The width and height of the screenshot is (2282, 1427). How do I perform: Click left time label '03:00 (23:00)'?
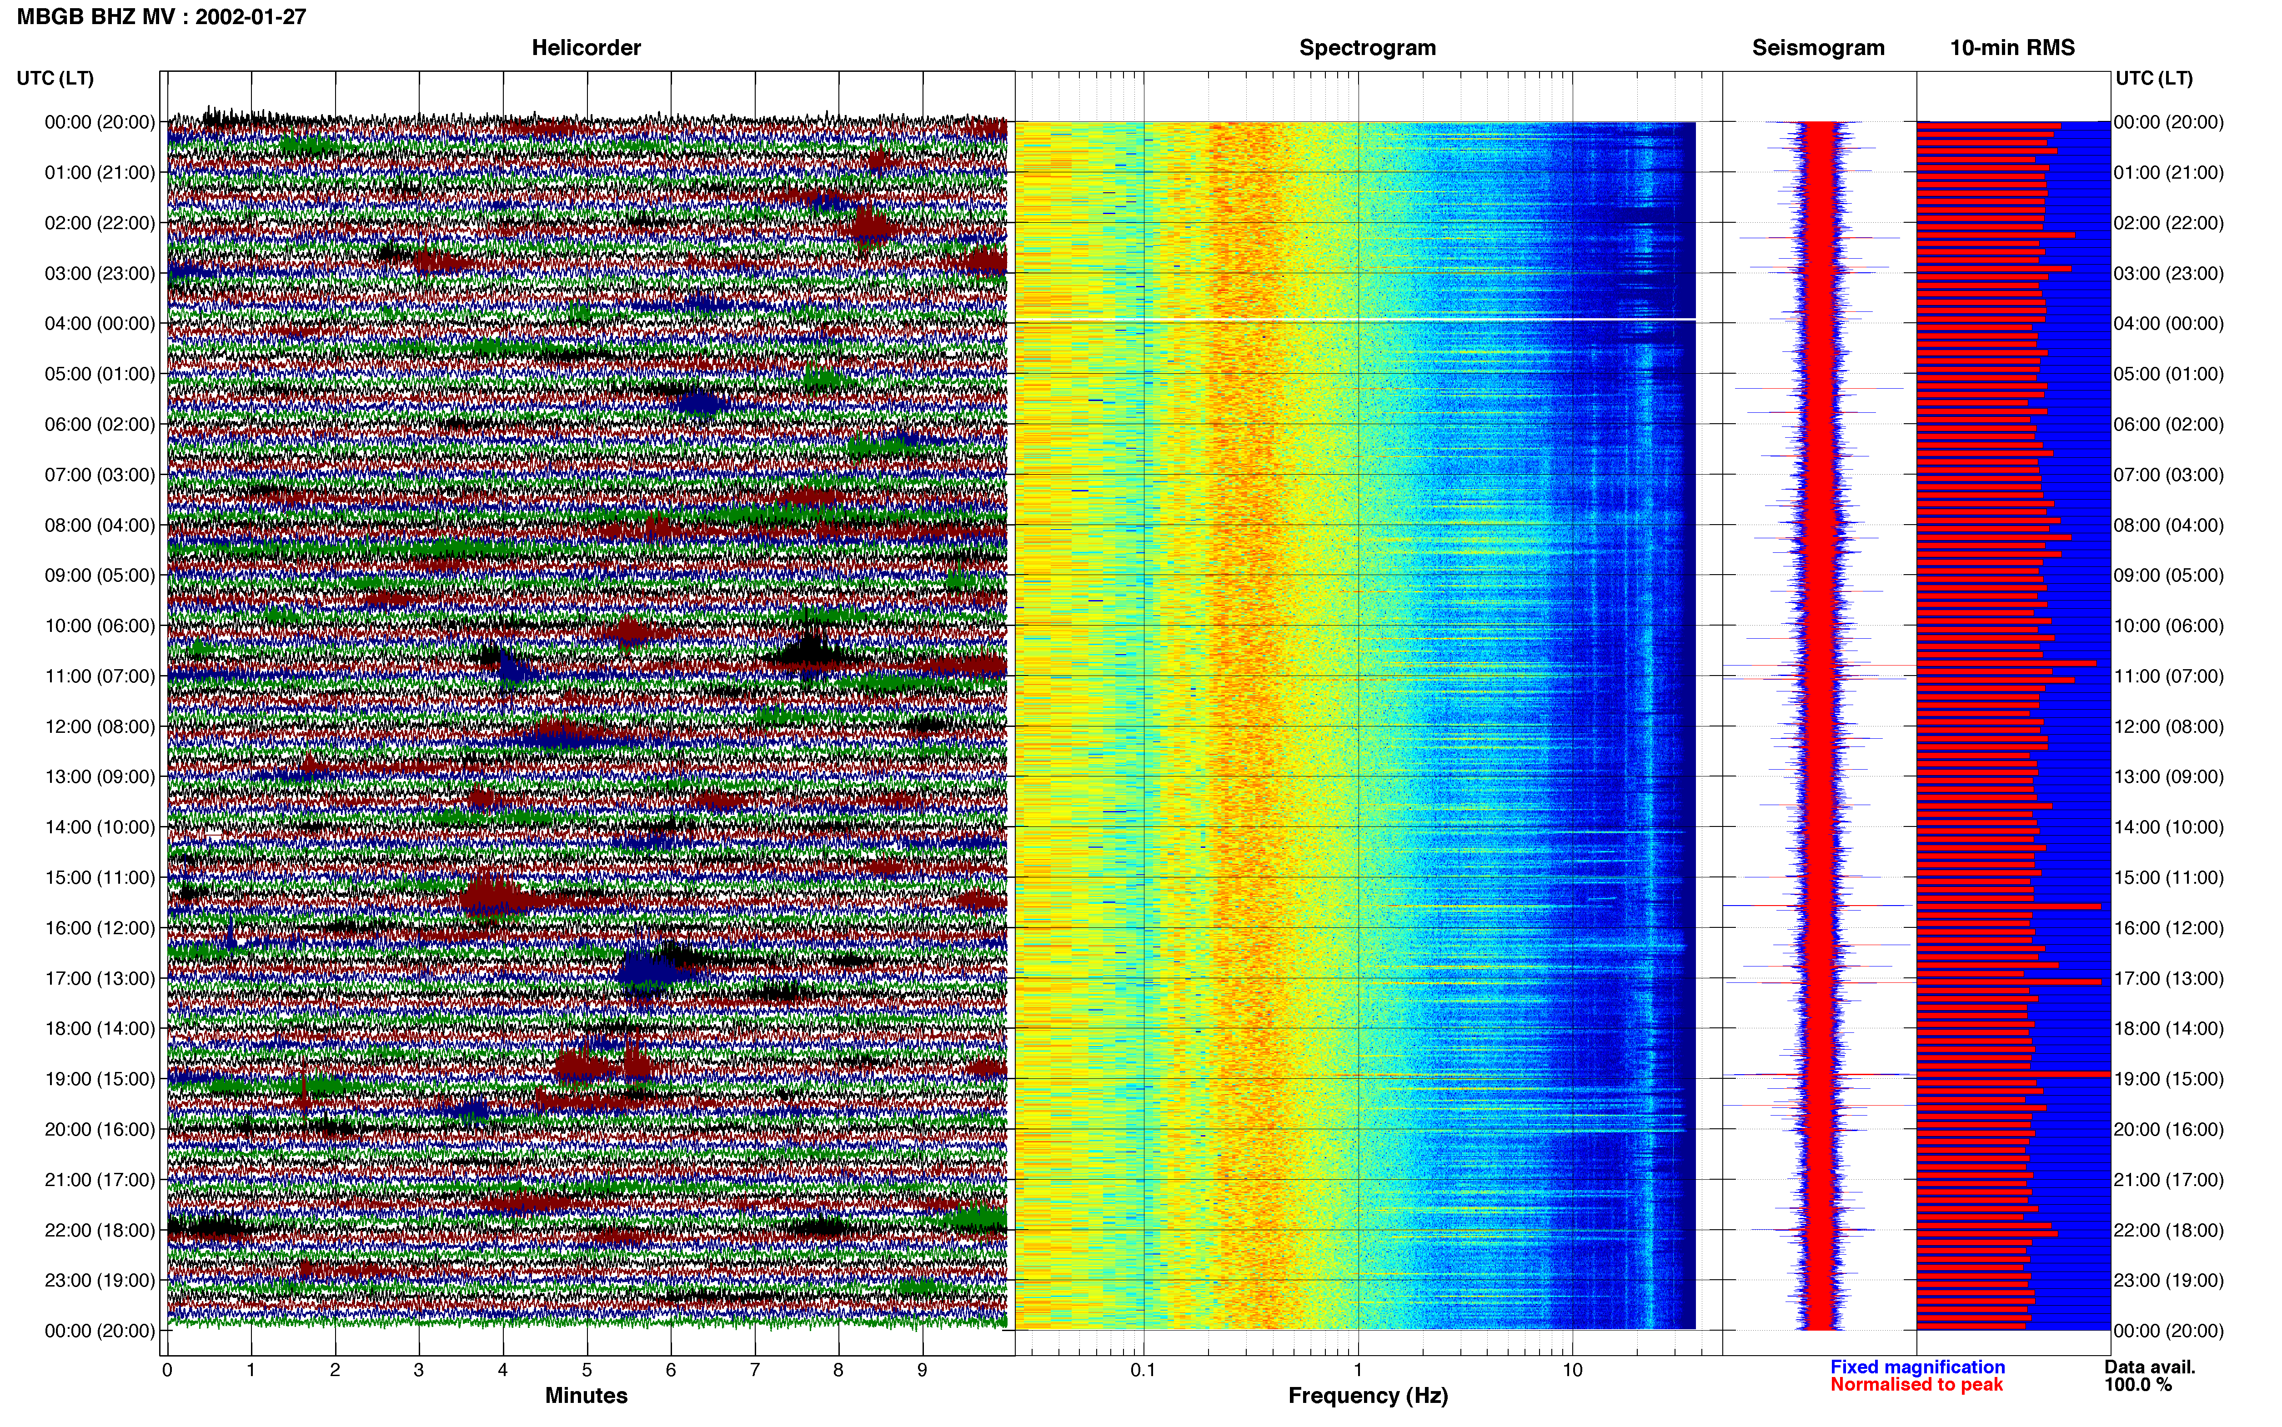pyautogui.click(x=100, y=273)
